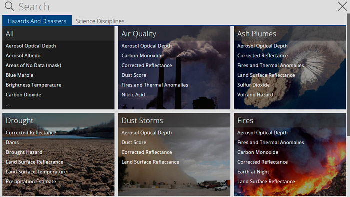Switch to Science Disciplines tab
This screenshot has width=350, height=197.
(x=100, y=21)
